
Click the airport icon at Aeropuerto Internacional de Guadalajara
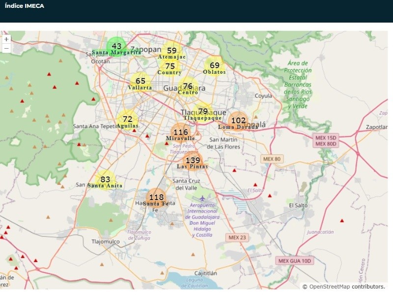[x=202, y=198]
